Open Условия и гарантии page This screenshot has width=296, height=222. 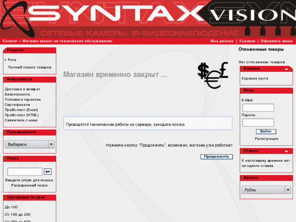point(23,99)
